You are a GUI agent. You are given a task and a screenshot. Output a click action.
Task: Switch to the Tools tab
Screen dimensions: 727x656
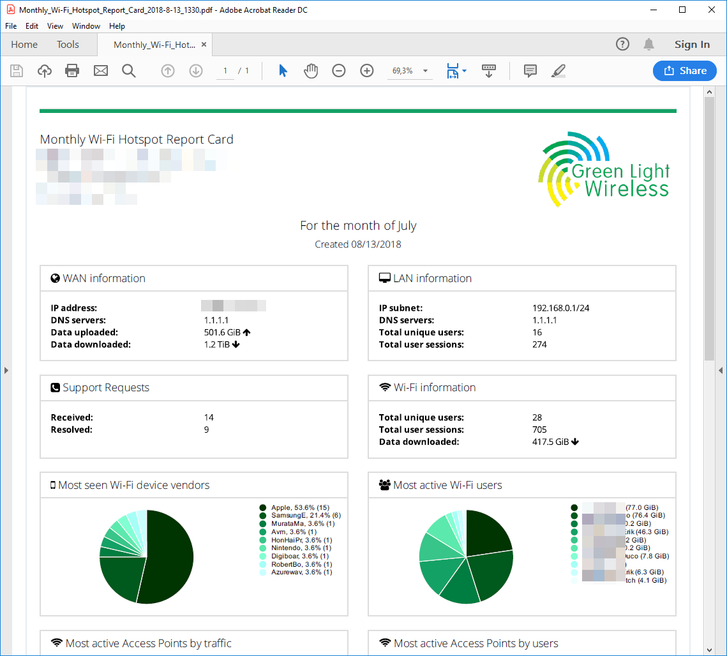point(68,45)
